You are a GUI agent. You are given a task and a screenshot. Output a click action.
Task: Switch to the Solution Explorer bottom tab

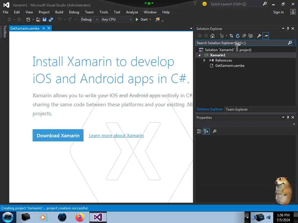point(210,109)
